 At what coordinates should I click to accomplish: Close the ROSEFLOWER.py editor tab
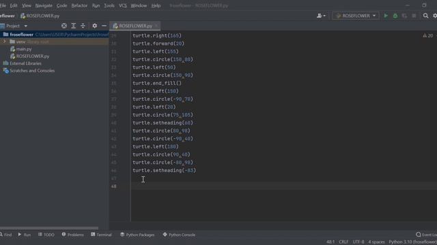point(156,26)
